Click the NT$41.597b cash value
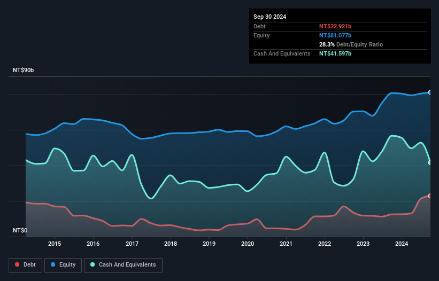The width and height of the screenshot is (439, 281). pyautogui.click(x=335, y=53)
